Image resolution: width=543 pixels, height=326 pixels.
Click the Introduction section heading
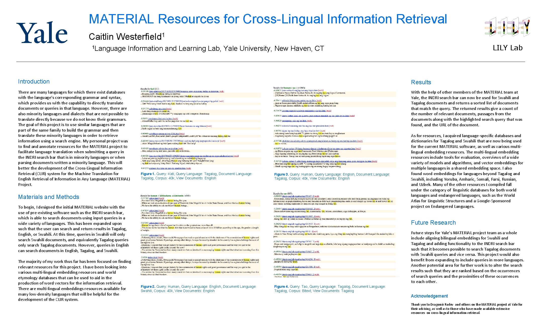click(34, 81)
